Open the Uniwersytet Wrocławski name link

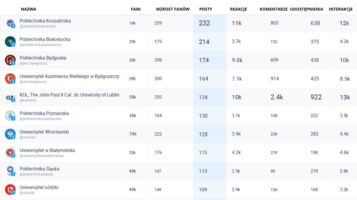(x=44, y=132)
